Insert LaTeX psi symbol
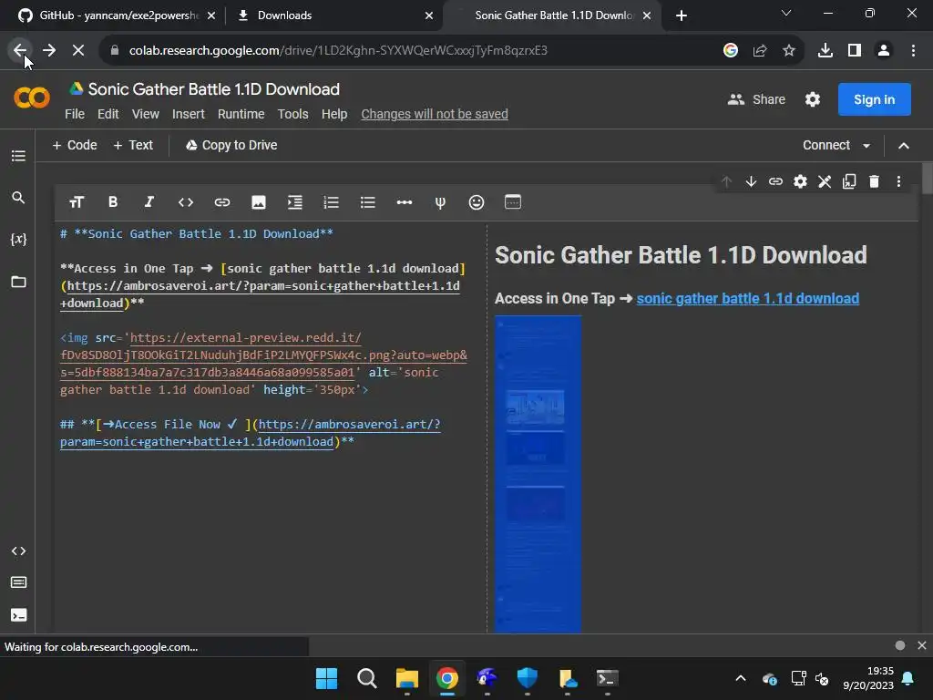Image resolution: width=933 pixels, height=700 pixels. pos(440,202)
